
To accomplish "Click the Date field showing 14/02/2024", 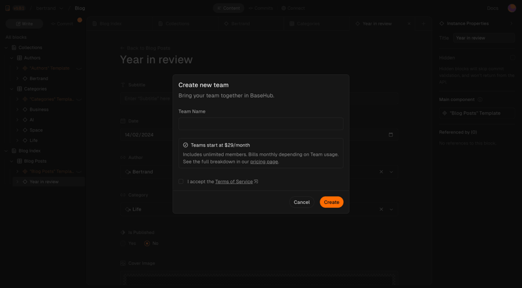I will pos(258,135).
